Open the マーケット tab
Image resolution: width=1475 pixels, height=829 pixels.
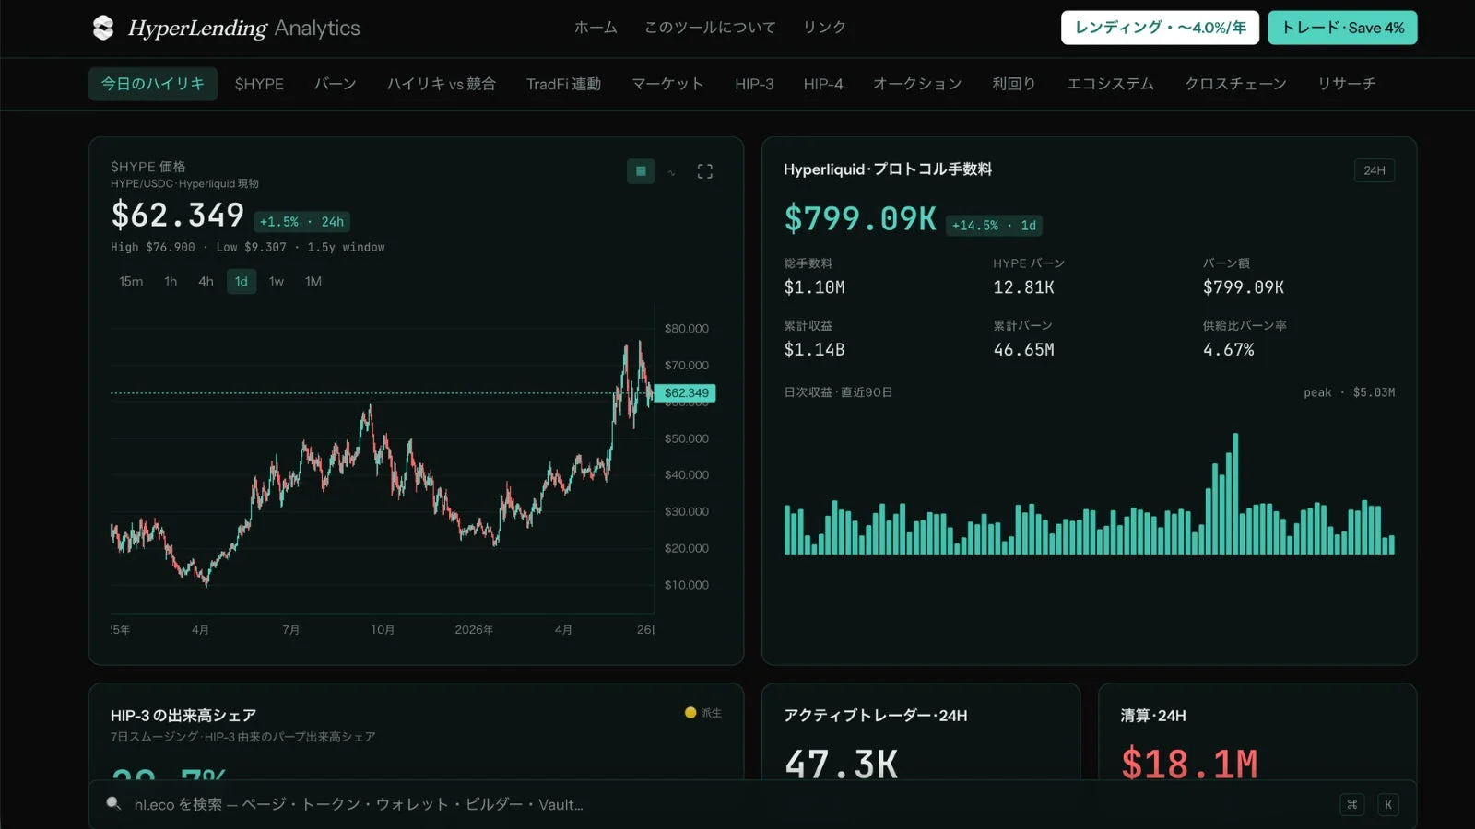[667, 84]
